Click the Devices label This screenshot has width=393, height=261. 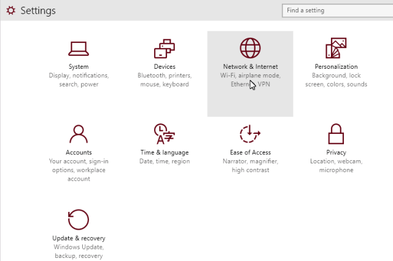tap(165, 67)
